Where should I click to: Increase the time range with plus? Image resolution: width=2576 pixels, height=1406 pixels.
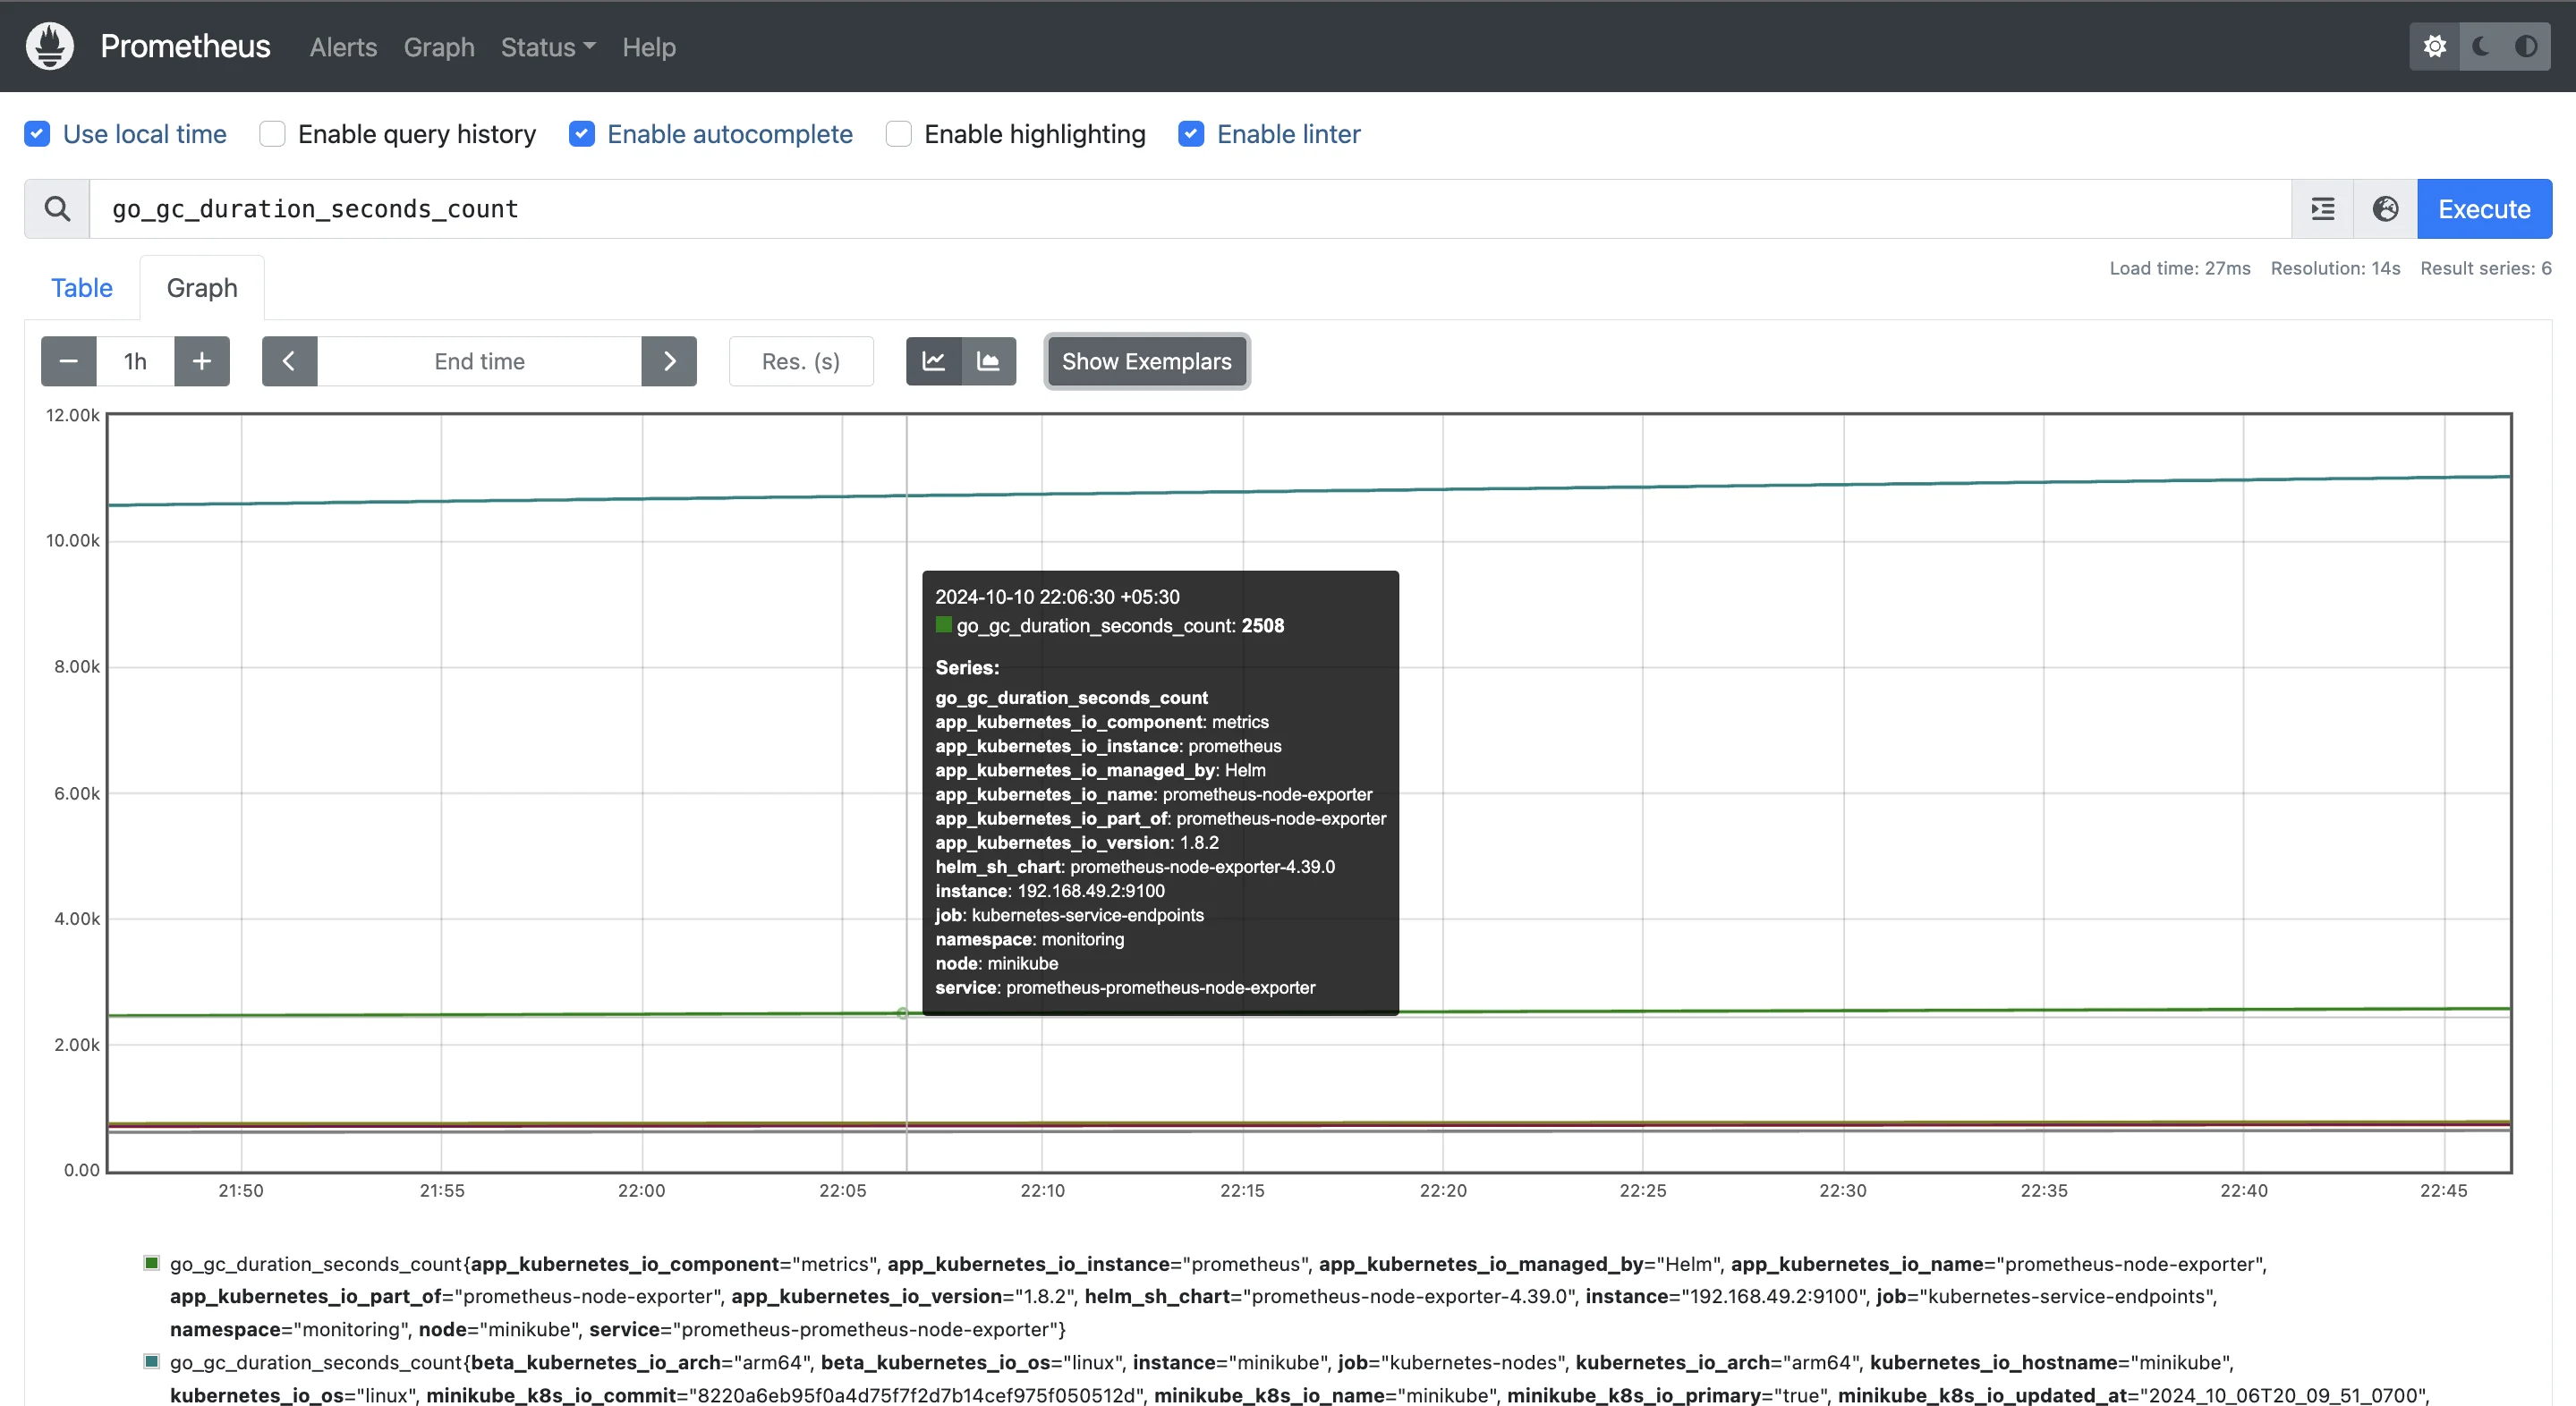[202, 360]
